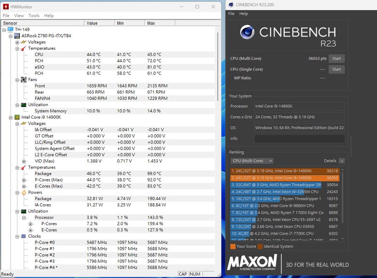Expand the E-Cores (Max) temperature row

point(24,186)
